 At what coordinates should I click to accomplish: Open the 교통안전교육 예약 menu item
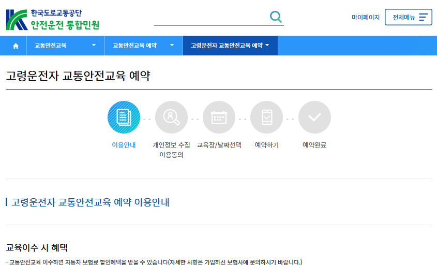coord(134,46)
